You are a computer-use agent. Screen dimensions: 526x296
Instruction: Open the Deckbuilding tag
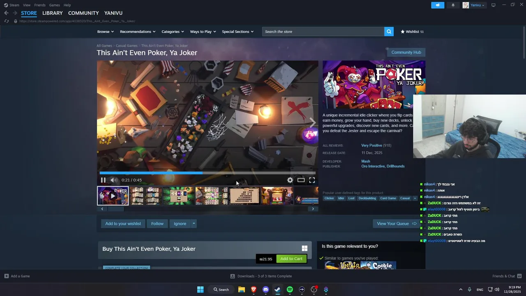coord(367,198)
